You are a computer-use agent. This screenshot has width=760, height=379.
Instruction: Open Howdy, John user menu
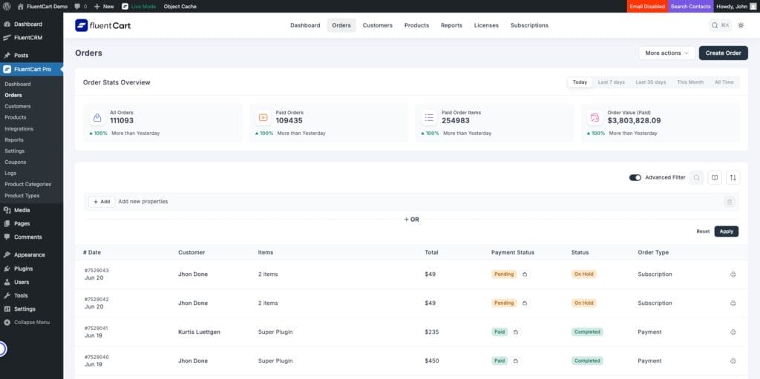tap(736, 6)
